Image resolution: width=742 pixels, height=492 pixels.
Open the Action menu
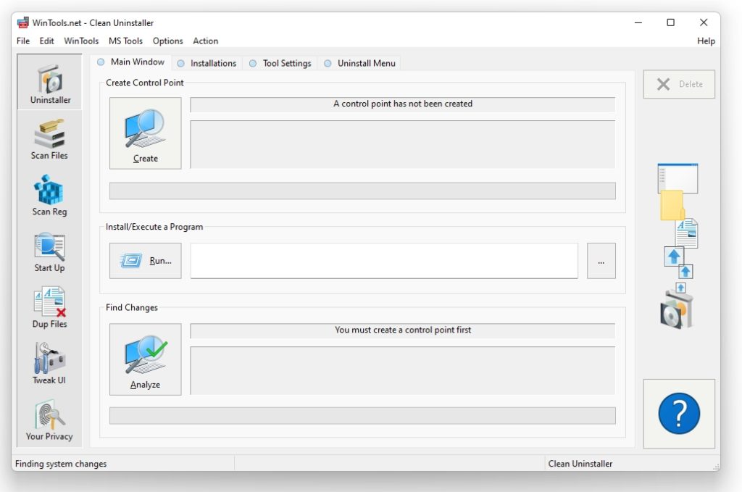(205, 41)
